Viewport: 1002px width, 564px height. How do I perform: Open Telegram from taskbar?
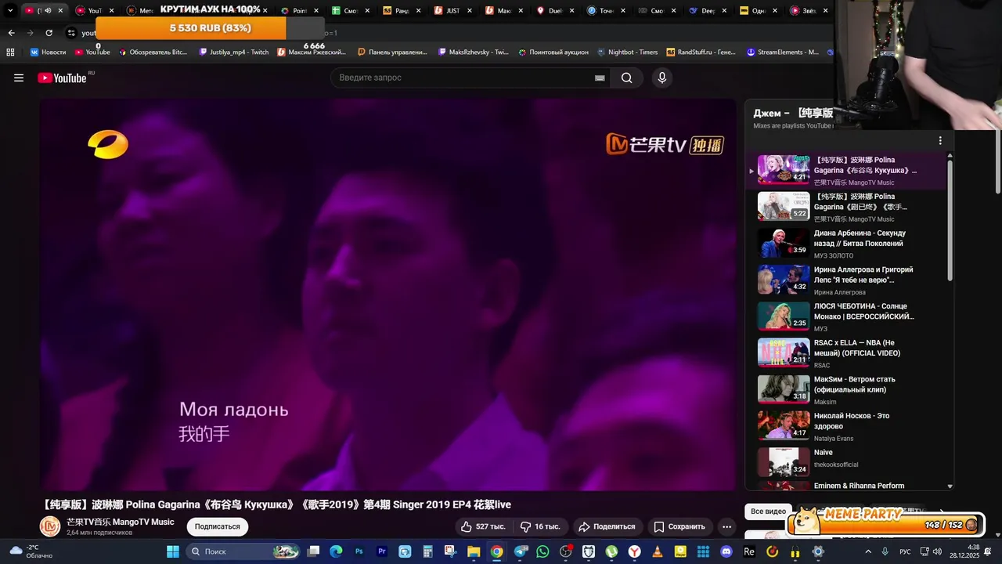pyautogui.click(x=521, y=551)
